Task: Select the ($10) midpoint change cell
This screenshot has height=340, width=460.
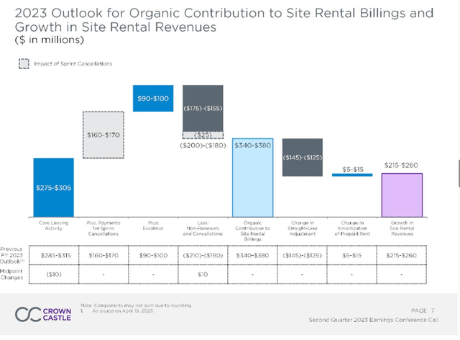Action: 53,273
